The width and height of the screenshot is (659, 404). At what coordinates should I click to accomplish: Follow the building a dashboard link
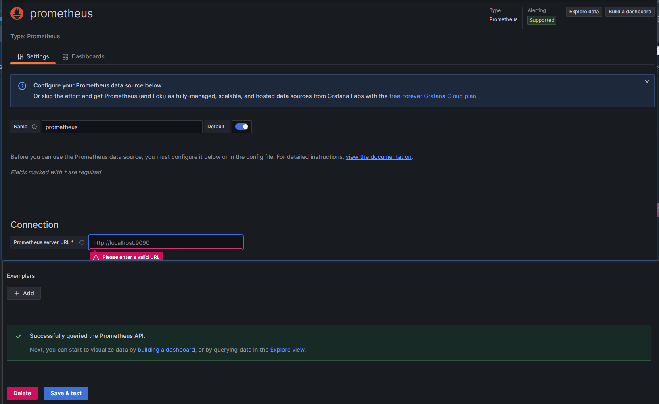click(166, 350)
